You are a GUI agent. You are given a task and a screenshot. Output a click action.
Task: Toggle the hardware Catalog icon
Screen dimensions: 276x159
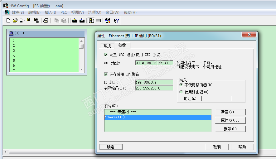[91, 21]
